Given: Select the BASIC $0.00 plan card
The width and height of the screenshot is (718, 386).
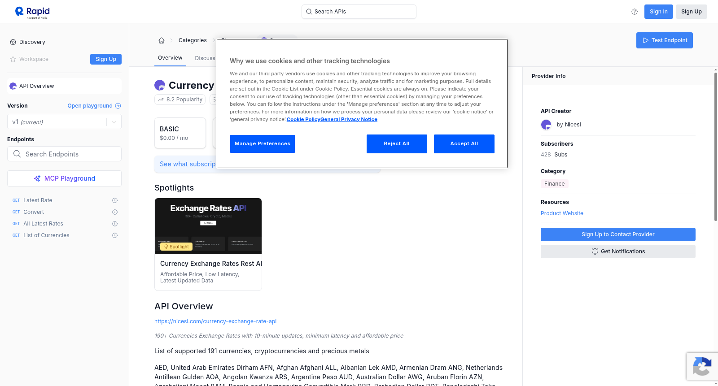Looking at the screenshot, I should coord(180,133).
